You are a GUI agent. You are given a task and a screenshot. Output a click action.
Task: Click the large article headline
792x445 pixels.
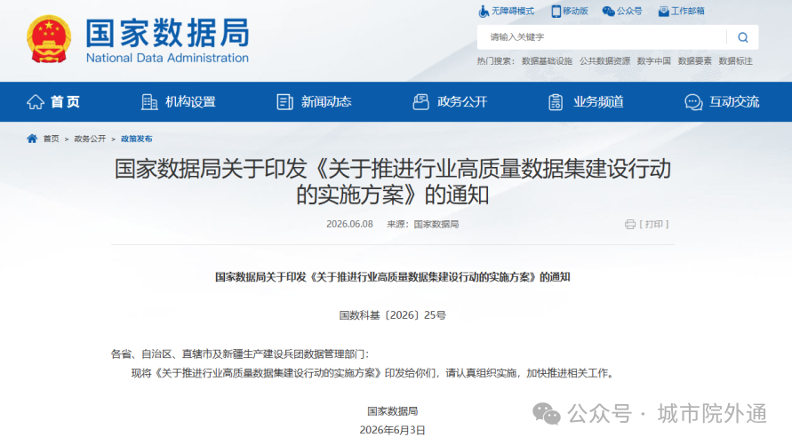click(393, 181)
